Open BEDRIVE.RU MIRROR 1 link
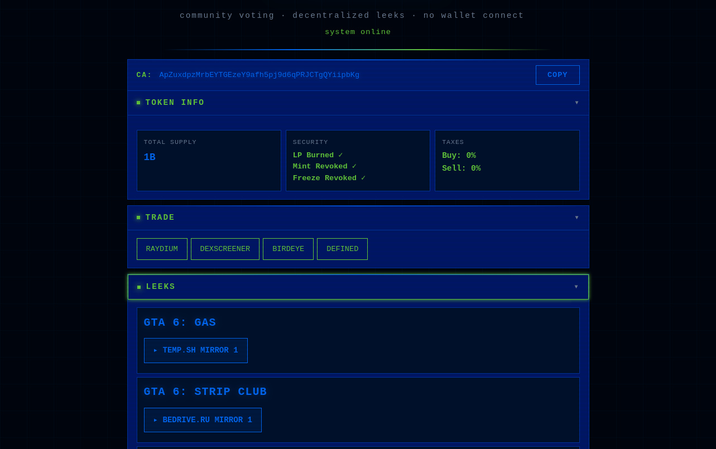 click(203, 420)
